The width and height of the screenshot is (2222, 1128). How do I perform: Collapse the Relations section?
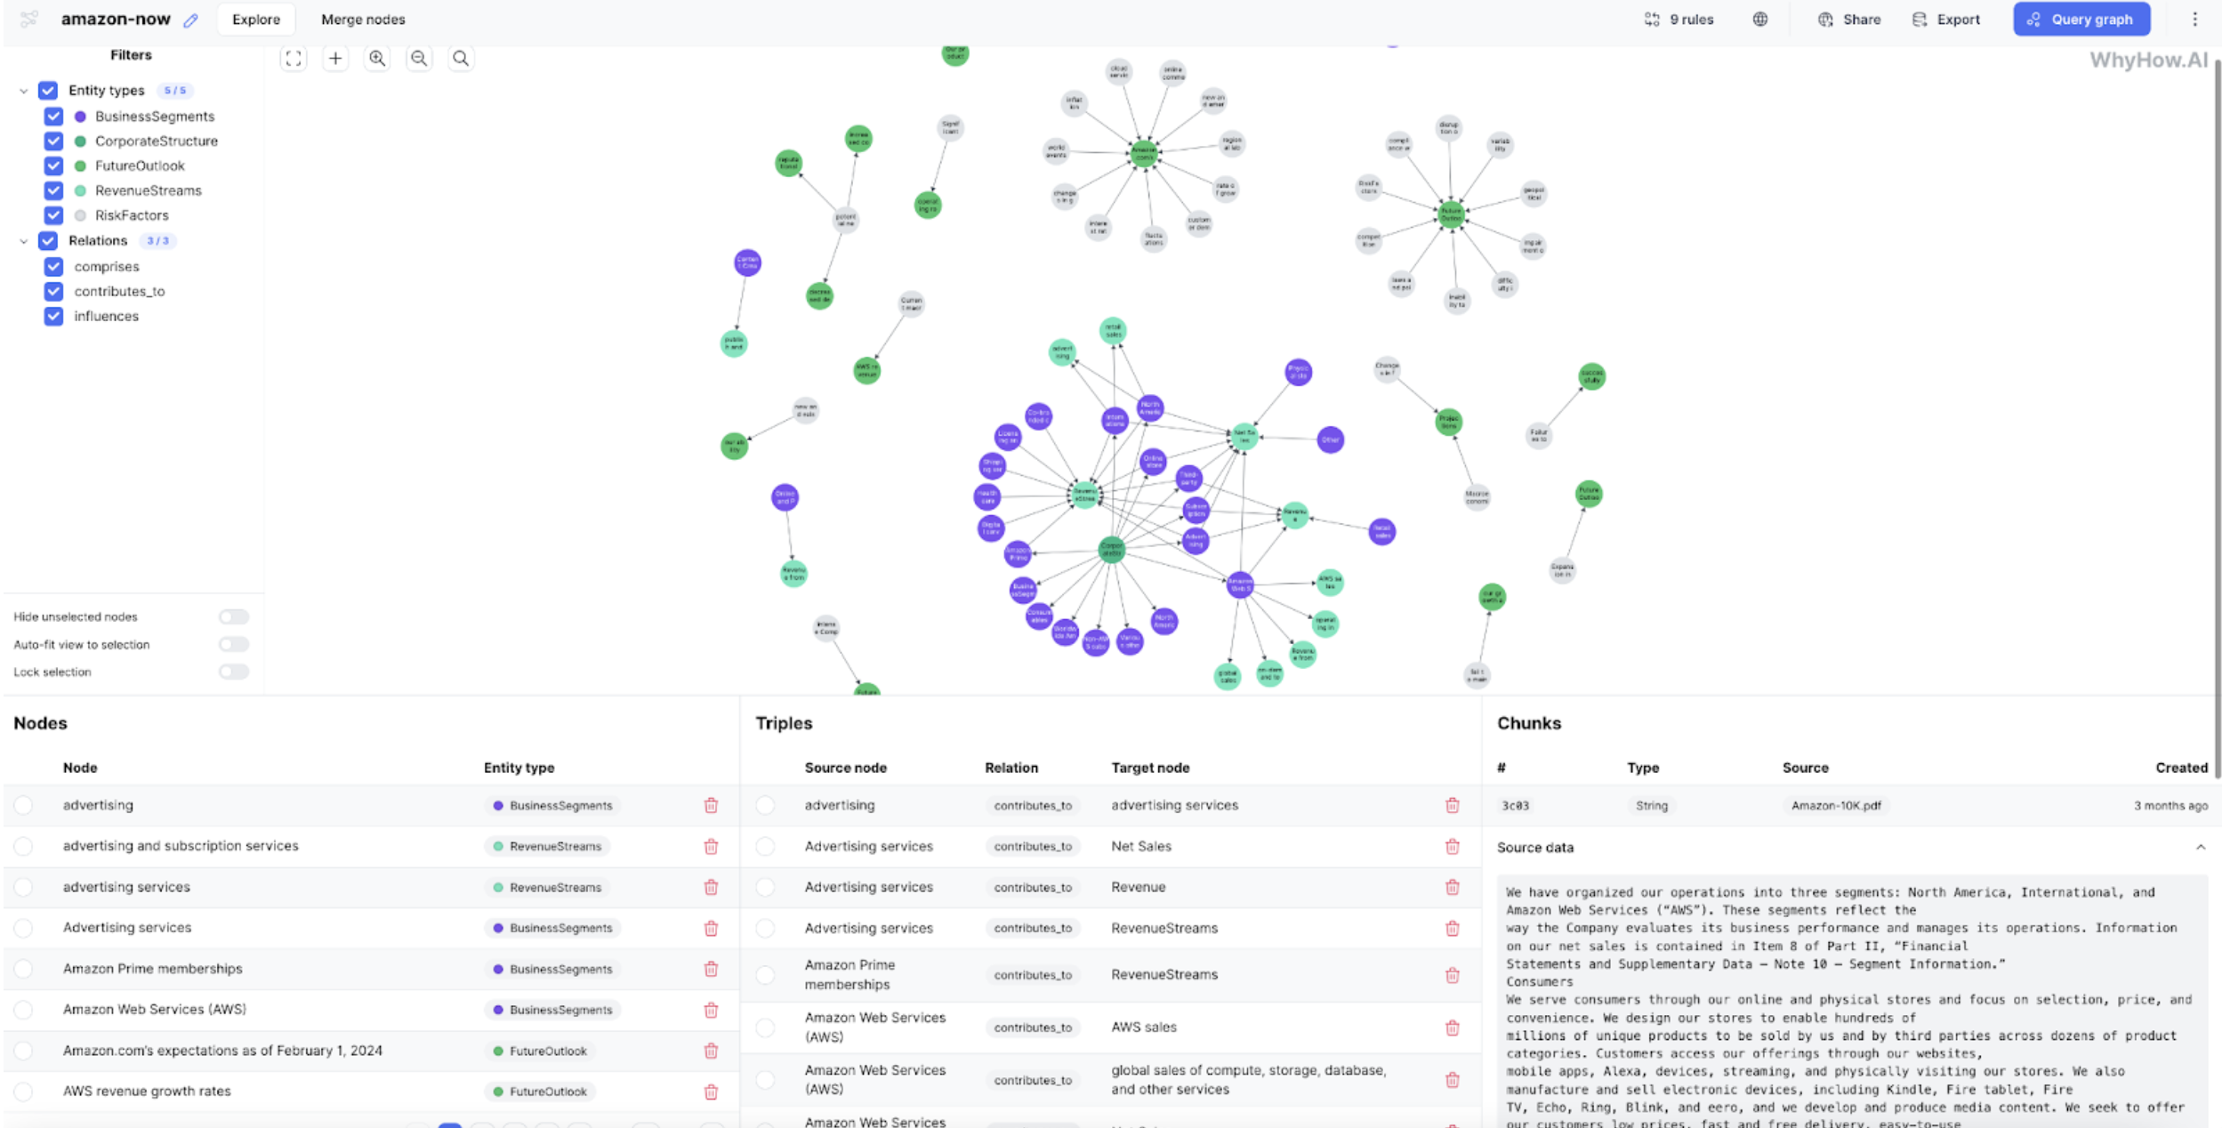click(x=23, y=240)
